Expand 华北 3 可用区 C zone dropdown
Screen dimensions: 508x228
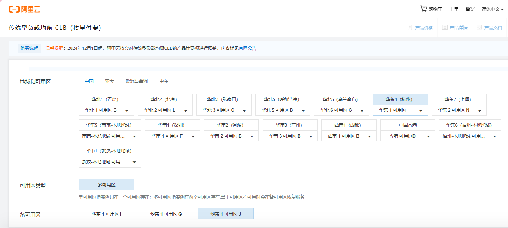[x=224, y=110]
